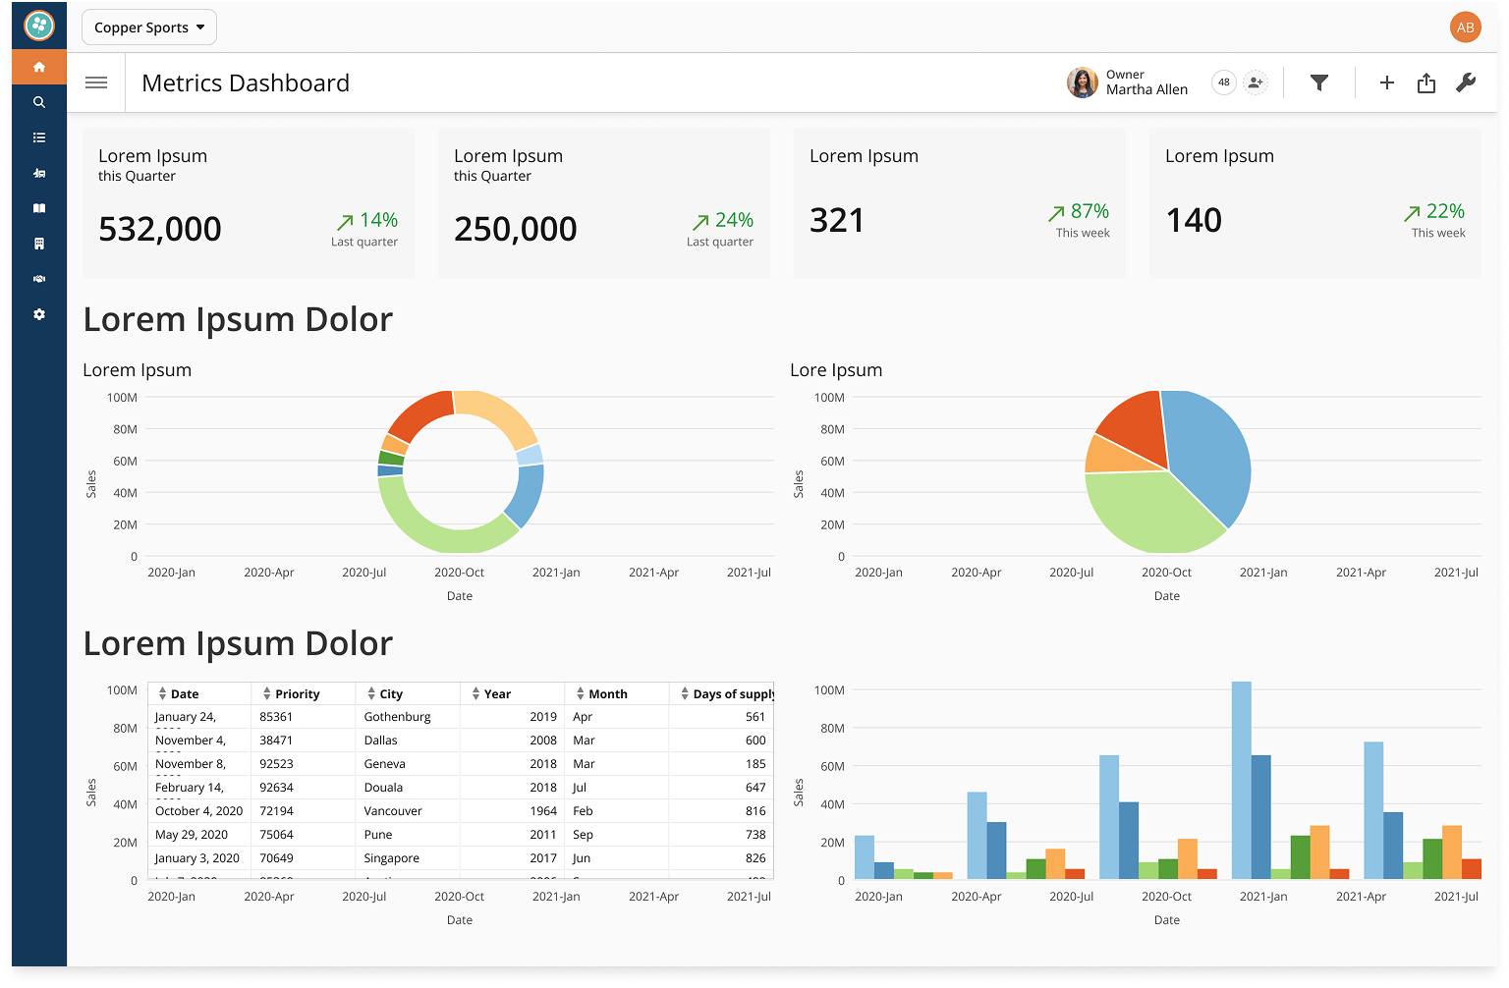The width and height of the screenshot is (1509, 988).
Task: Sort the table by Priority column
Action: tap(297, 693)
